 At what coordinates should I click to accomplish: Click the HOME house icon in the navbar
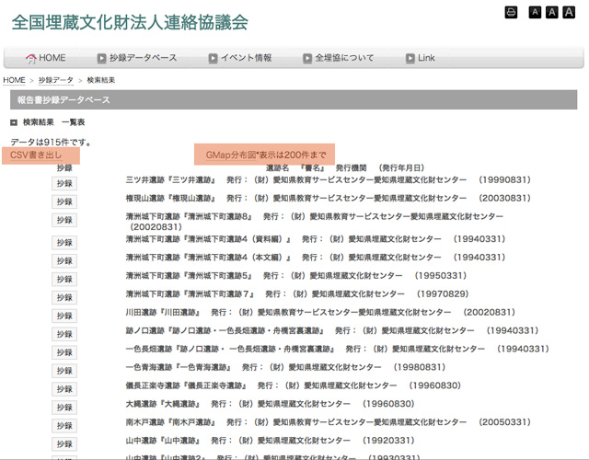(30, 58)
